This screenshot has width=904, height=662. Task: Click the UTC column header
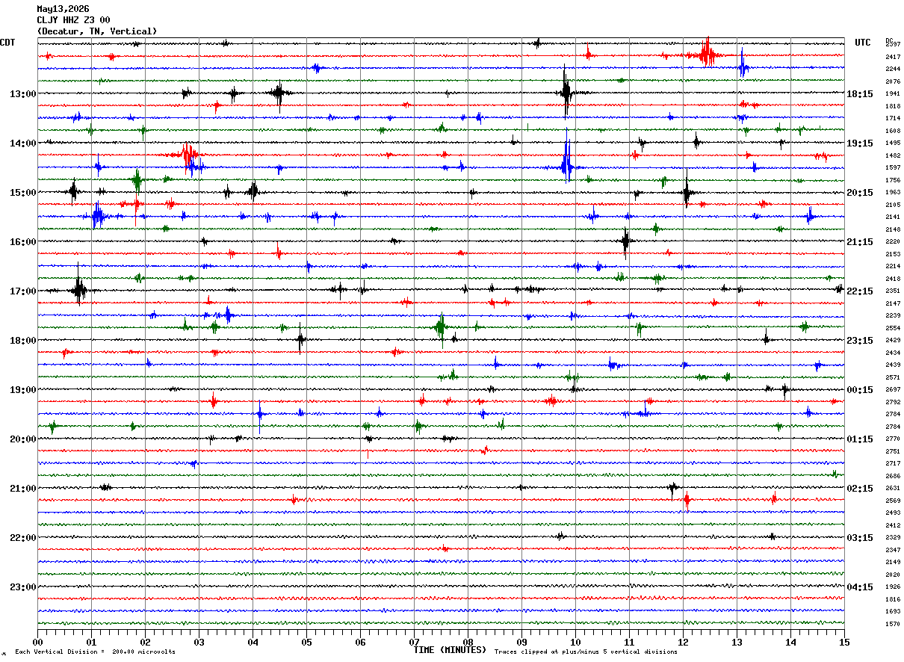pyautogui.click(x=863, y=43)
